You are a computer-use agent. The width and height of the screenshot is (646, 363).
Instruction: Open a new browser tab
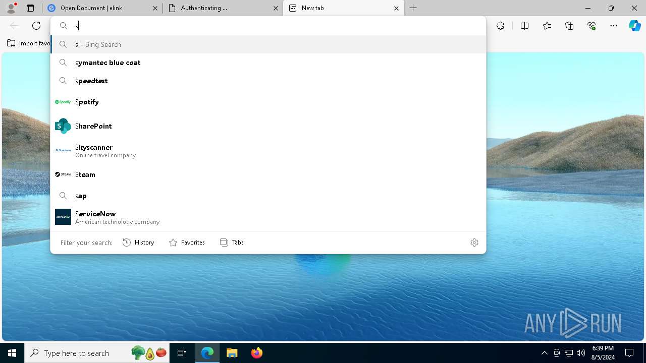(413, 8)
